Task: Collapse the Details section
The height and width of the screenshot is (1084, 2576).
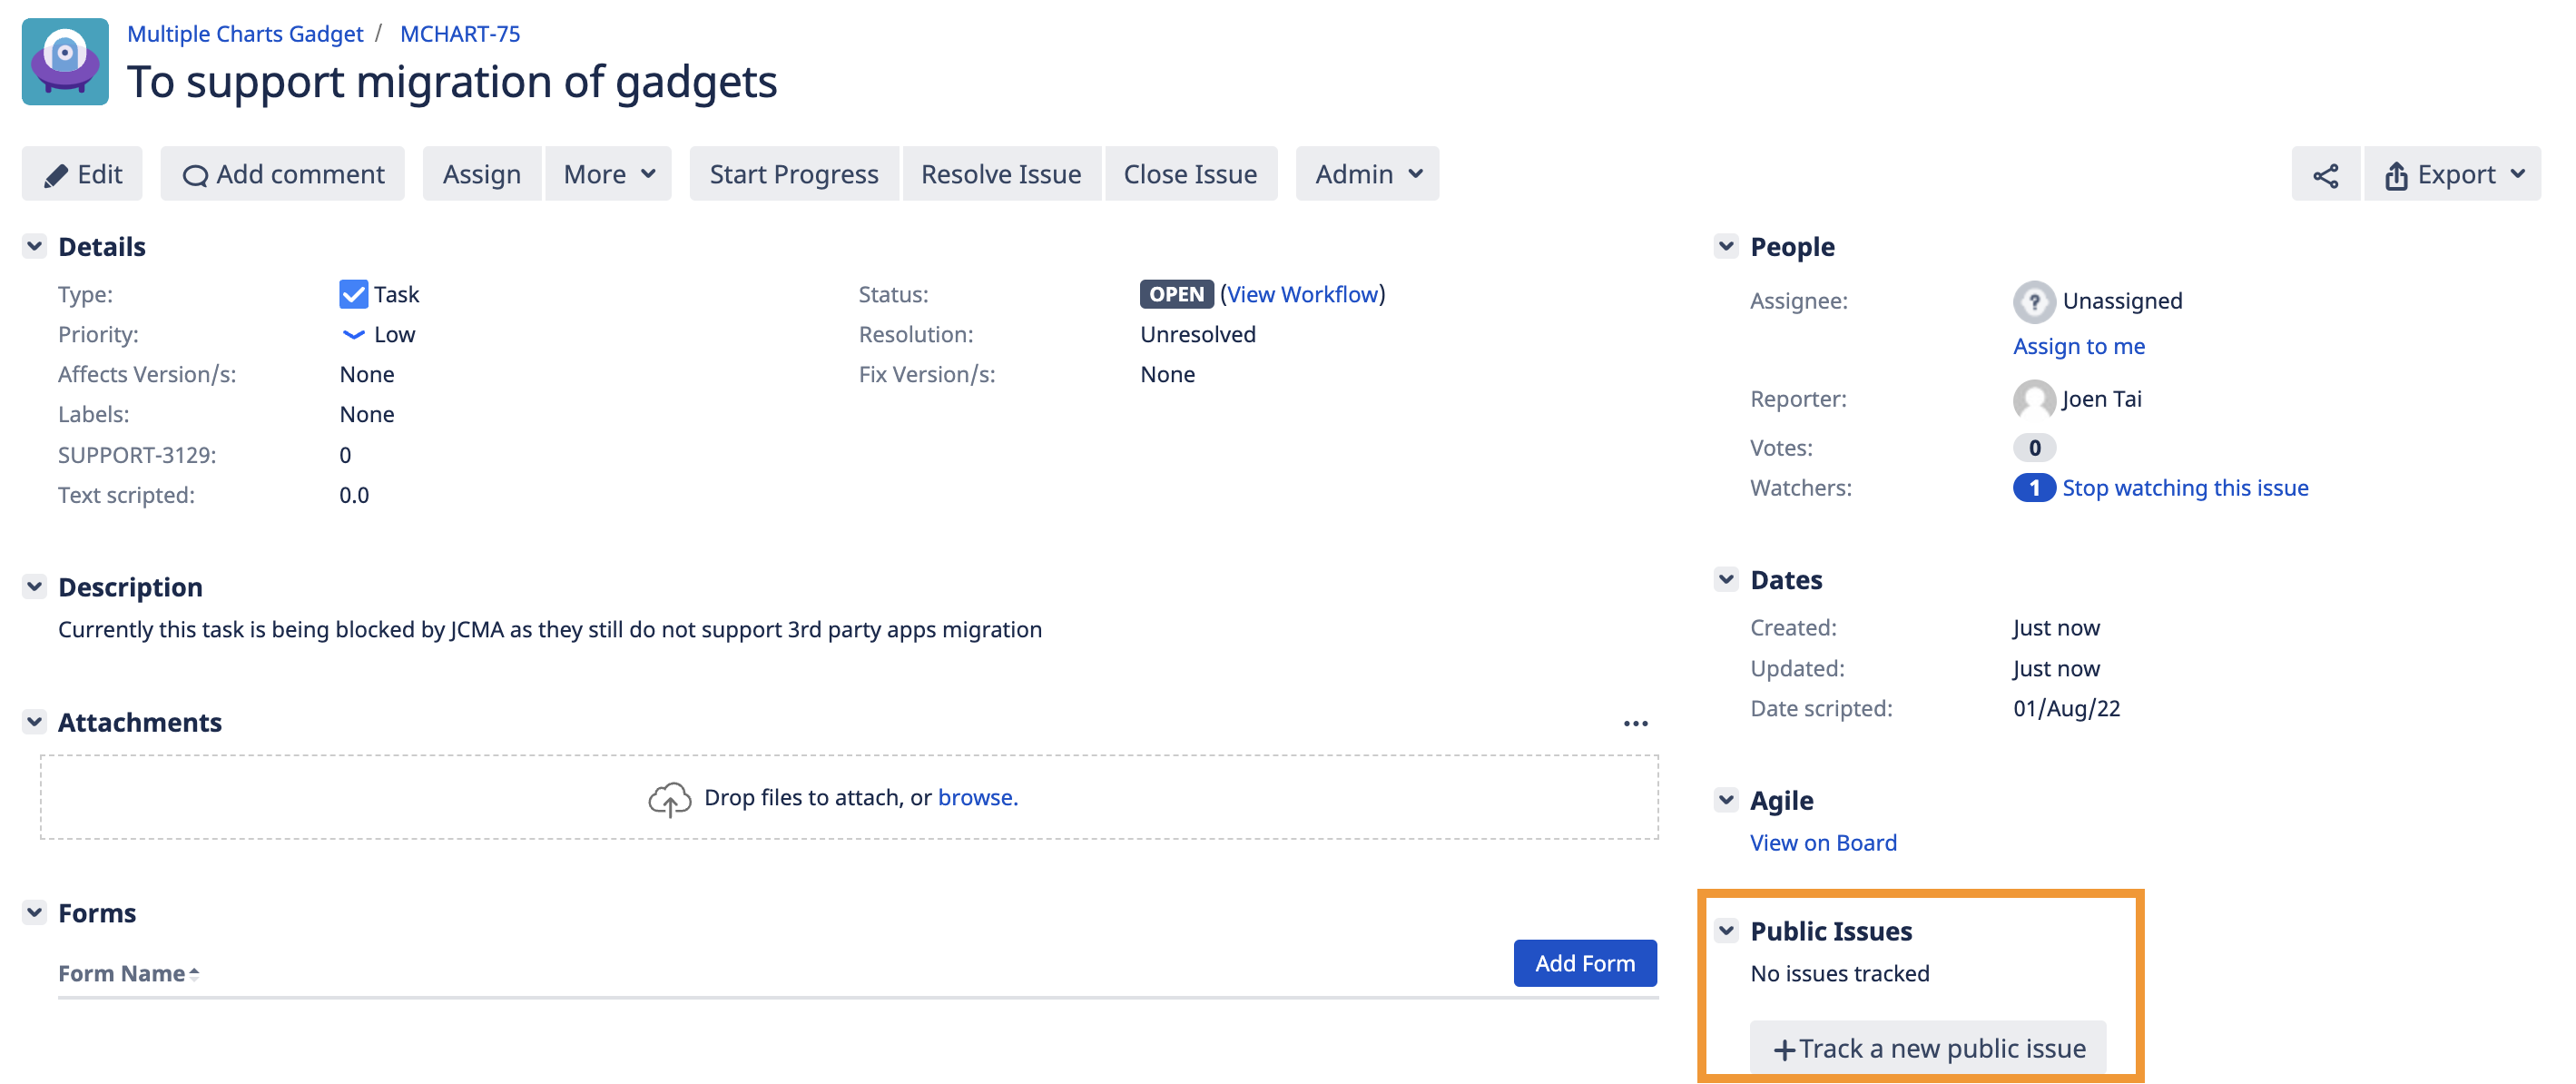Action: 35,246
